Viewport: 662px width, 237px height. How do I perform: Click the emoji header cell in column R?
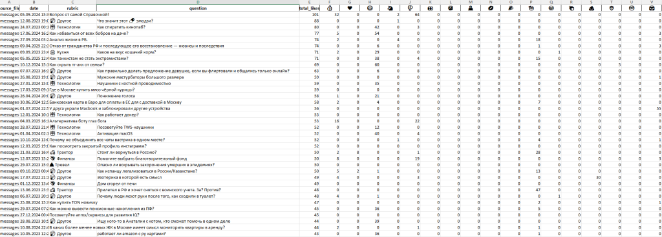tap(571, 8)
